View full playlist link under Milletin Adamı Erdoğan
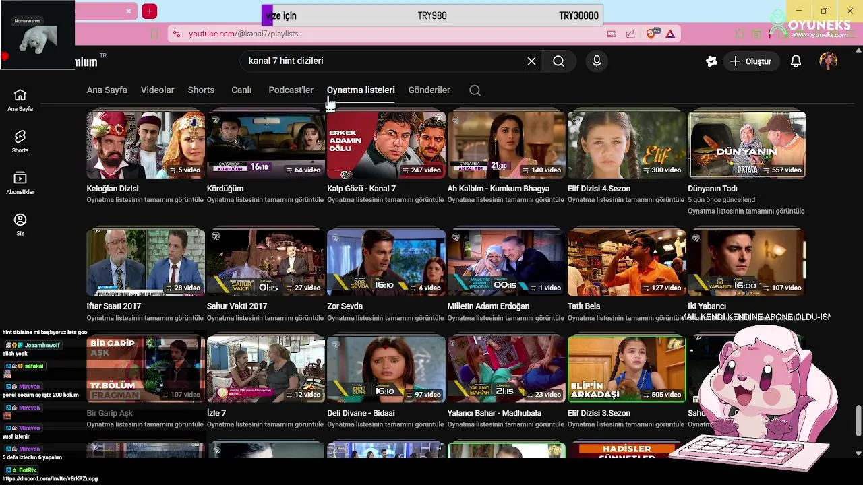863x485 pixels. 506,318
